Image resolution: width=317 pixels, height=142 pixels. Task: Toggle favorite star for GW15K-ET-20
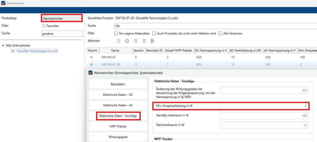92,65
